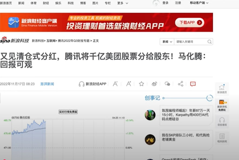Click the Tencent stock price chart
Screen dimensions: 239x160
tap(68, 139)
